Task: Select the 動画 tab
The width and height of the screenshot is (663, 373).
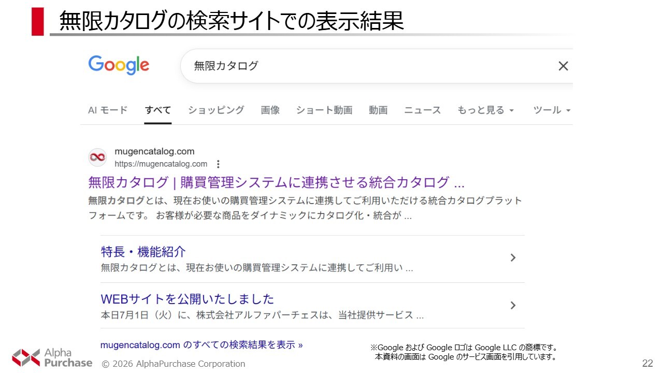Action: pos(378,110)
